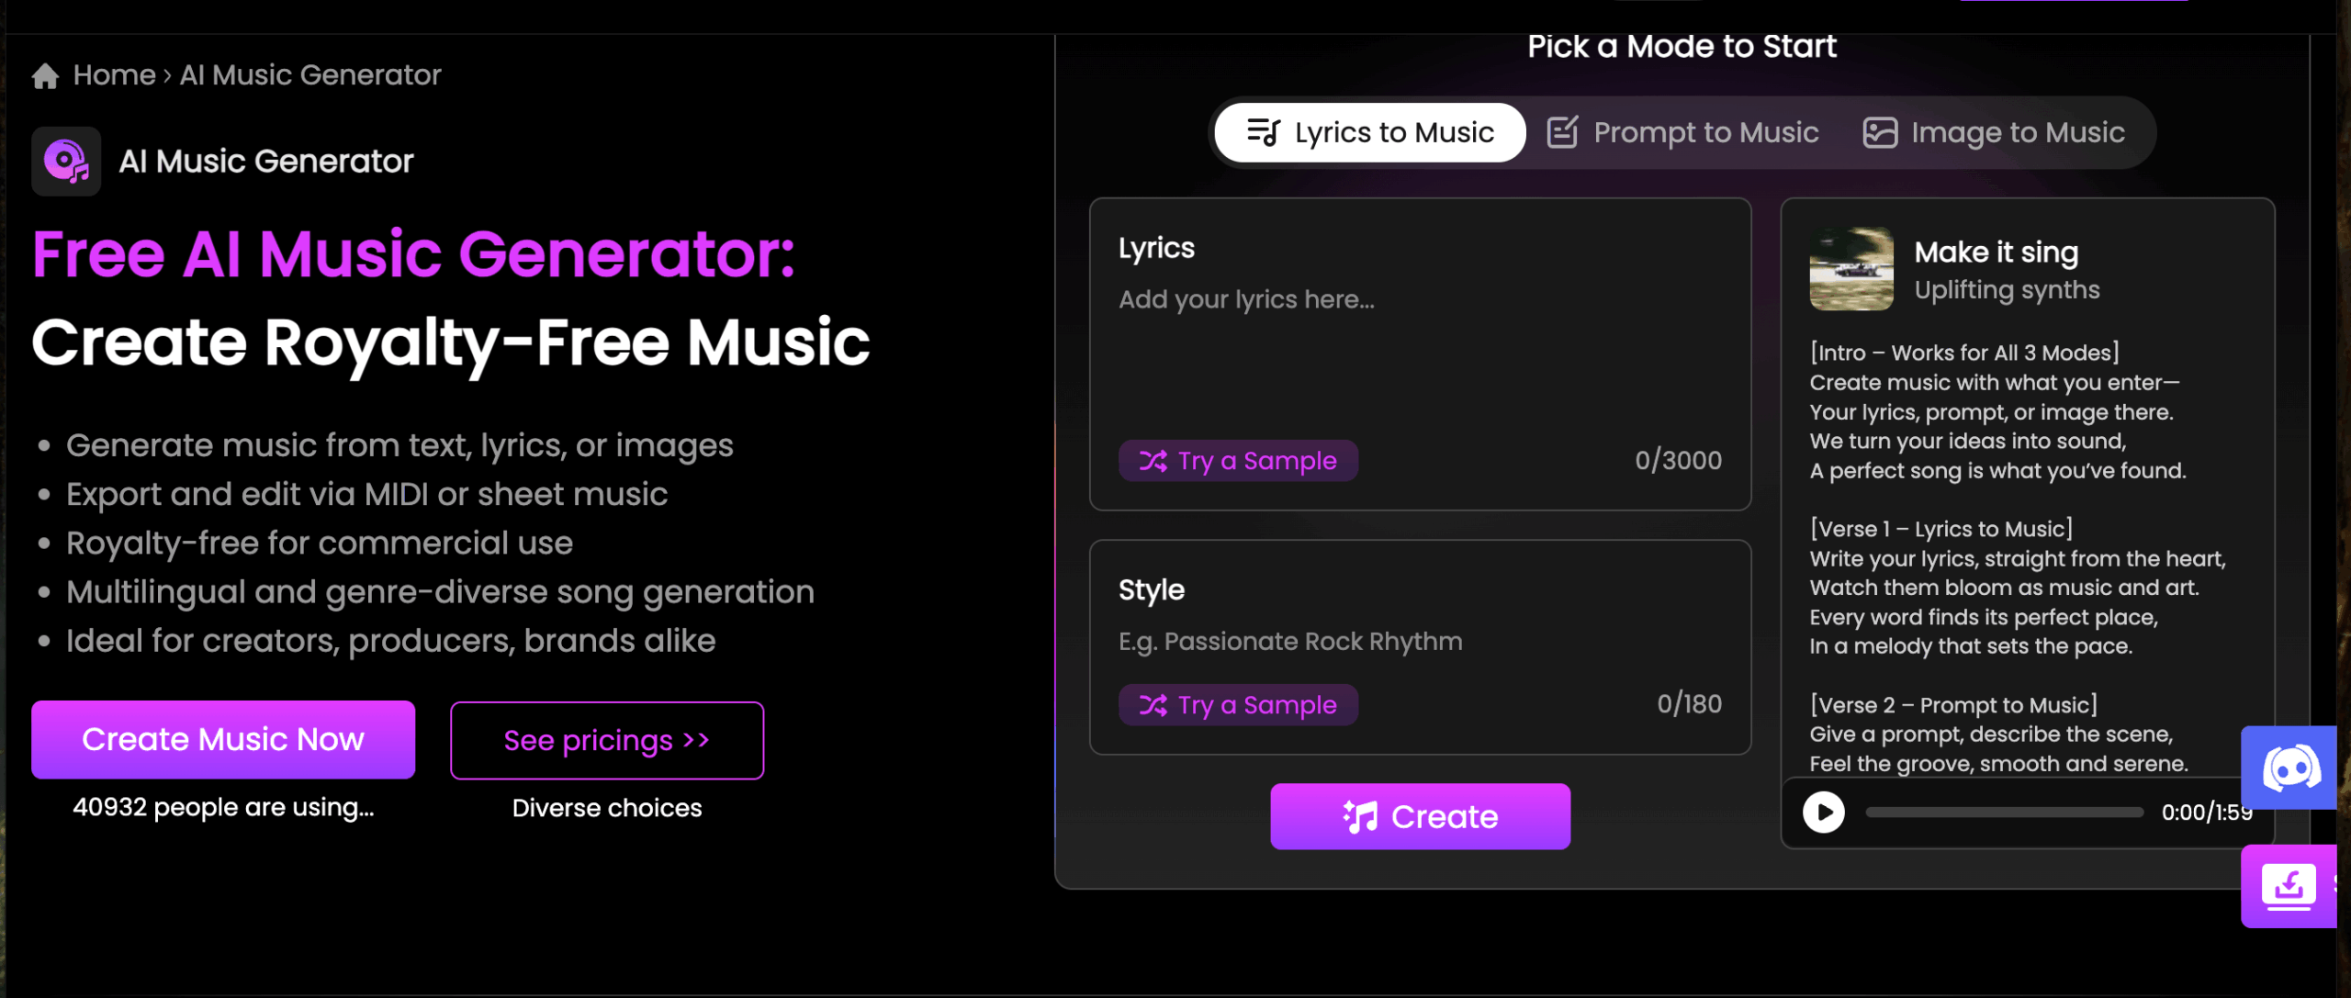Click the music note icon on Create
Screen dimensions: 2351x998
click(1361, 816)
